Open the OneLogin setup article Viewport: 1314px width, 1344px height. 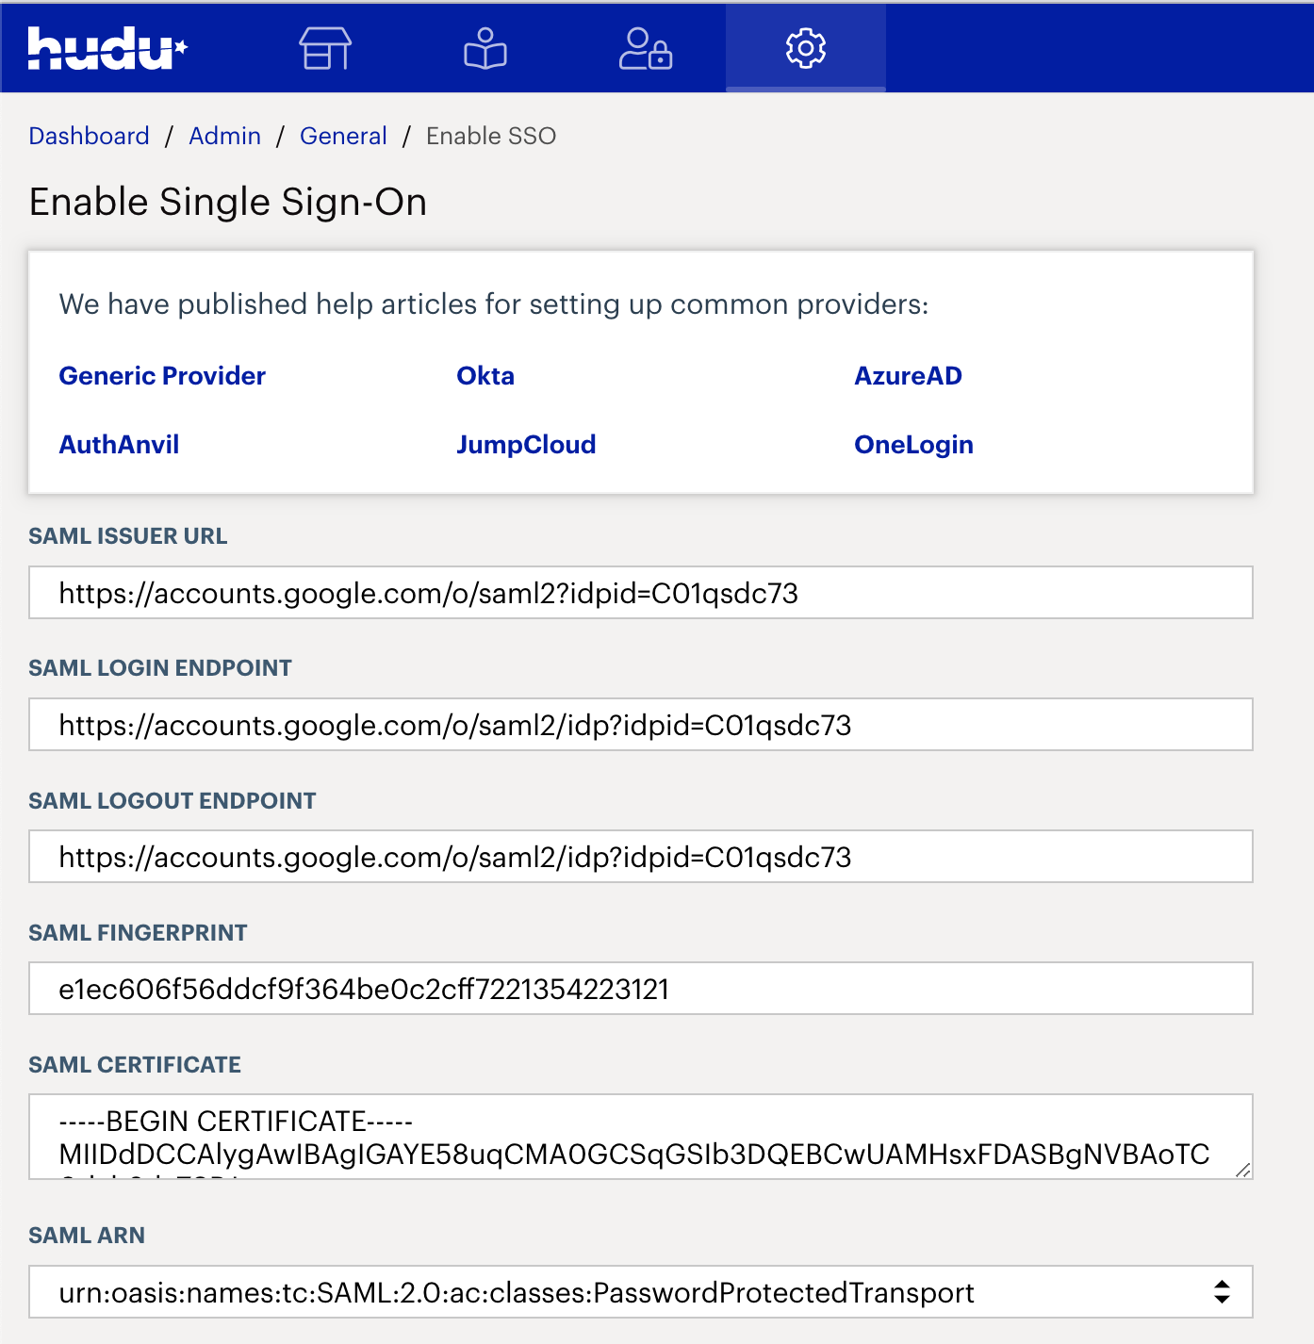tap(913, 444)
